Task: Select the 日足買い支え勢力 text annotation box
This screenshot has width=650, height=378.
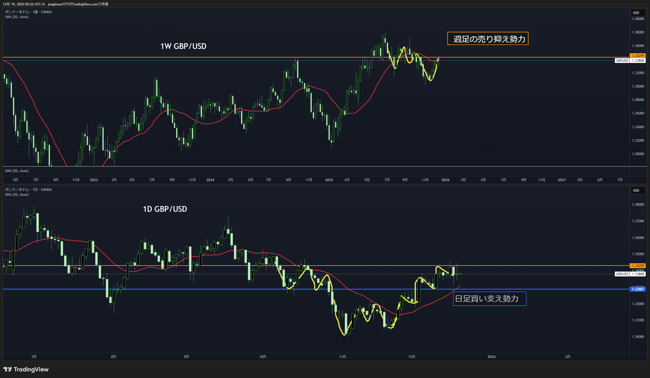Action: coord(489,299)
